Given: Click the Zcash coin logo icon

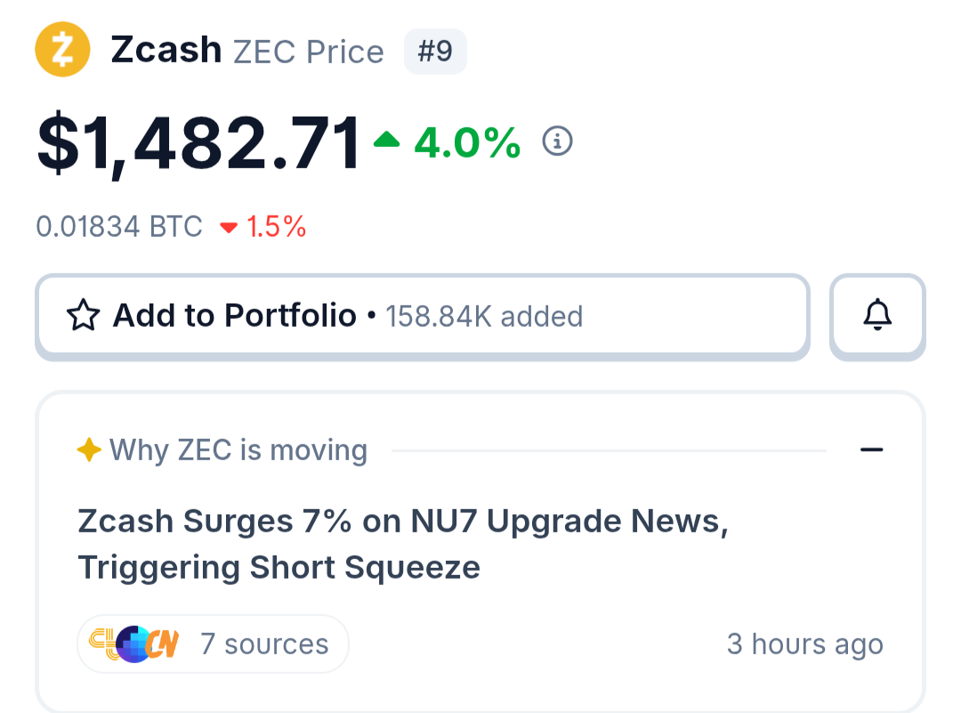Looking at the screenshot, I should [62, 49].
